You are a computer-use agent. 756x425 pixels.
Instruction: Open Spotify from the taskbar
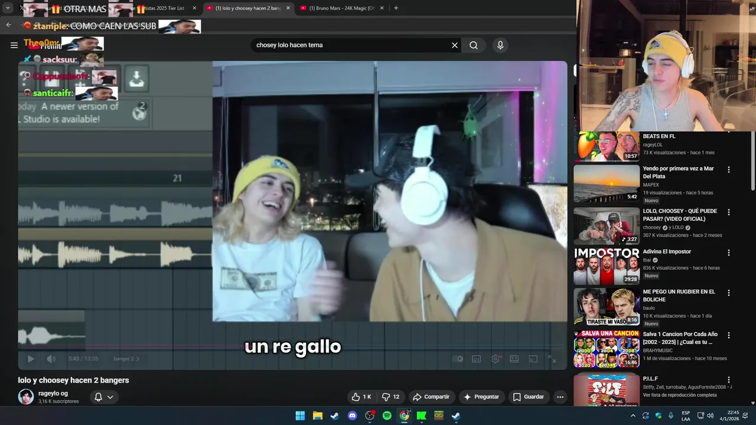(387, 416)
